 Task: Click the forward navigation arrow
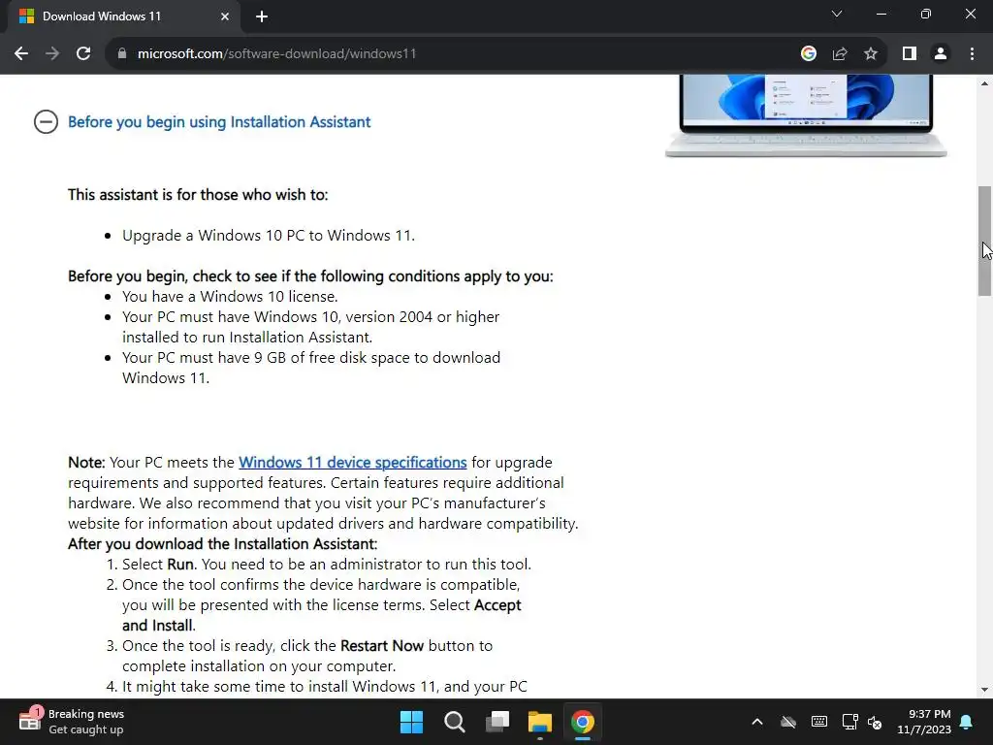tap(52, 54)
